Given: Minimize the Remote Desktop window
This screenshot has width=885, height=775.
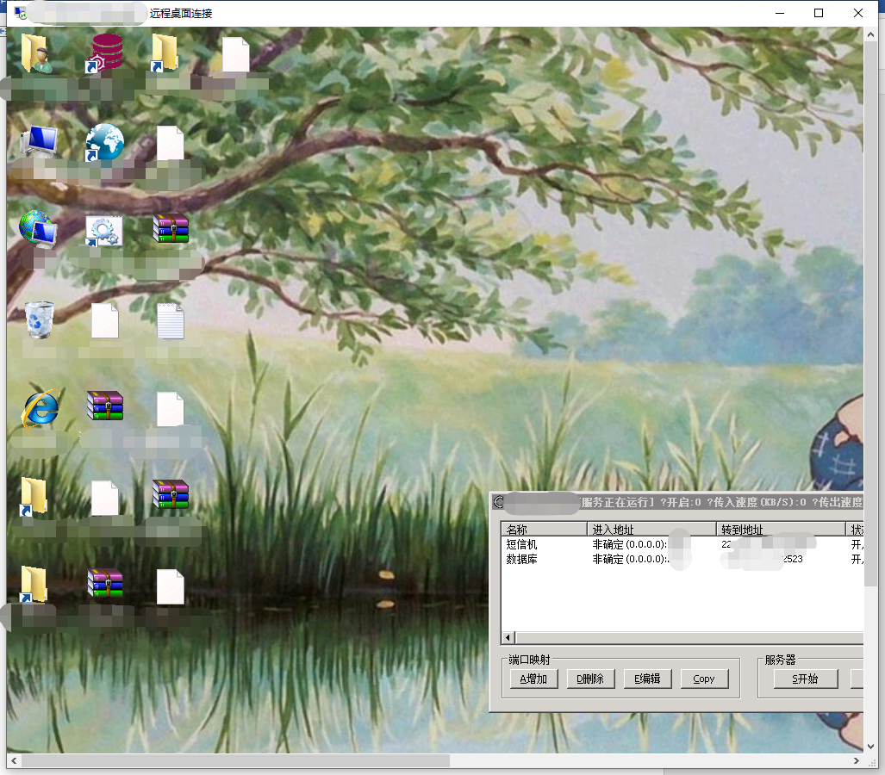Looking at the screenshot, I should (780, 12).
